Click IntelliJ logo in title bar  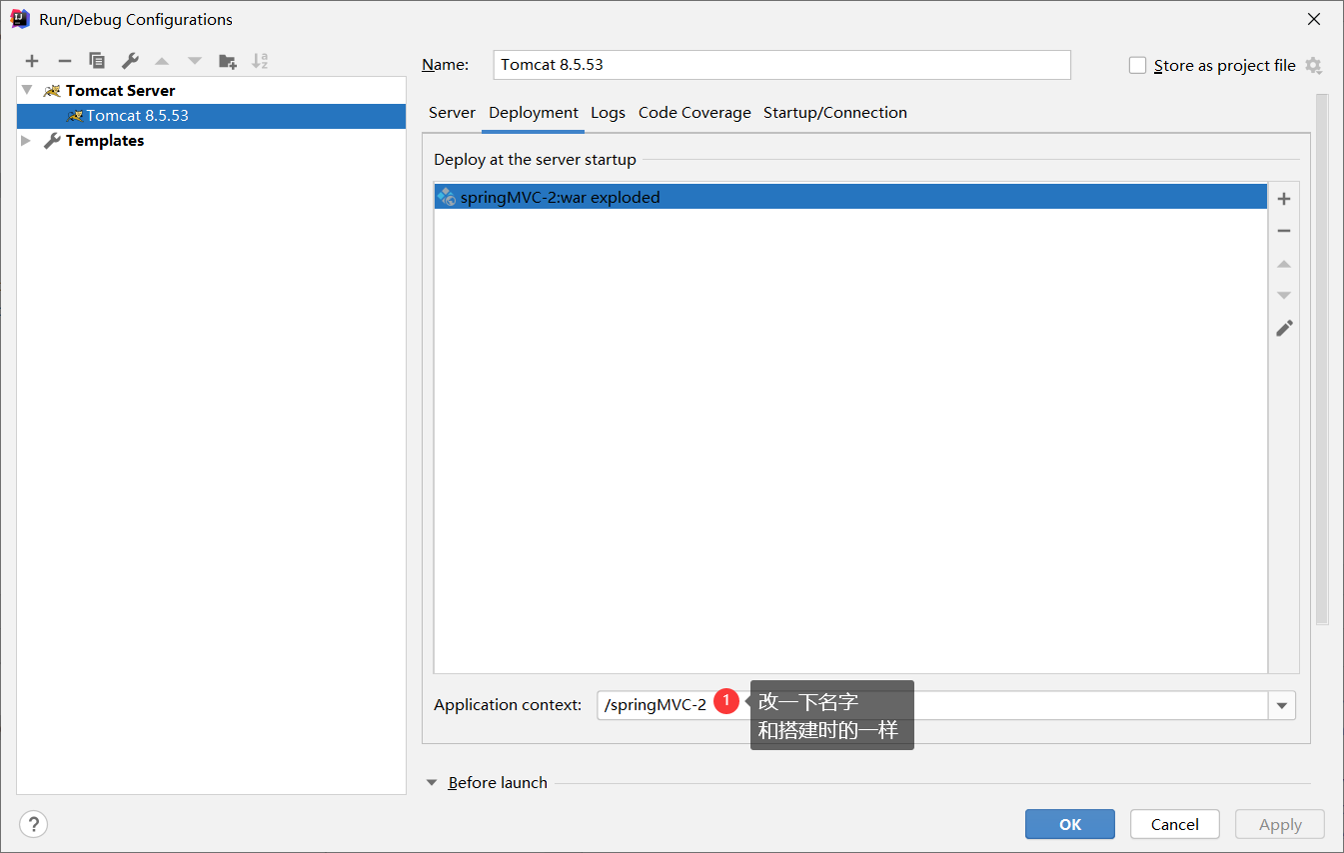(20, 19)
